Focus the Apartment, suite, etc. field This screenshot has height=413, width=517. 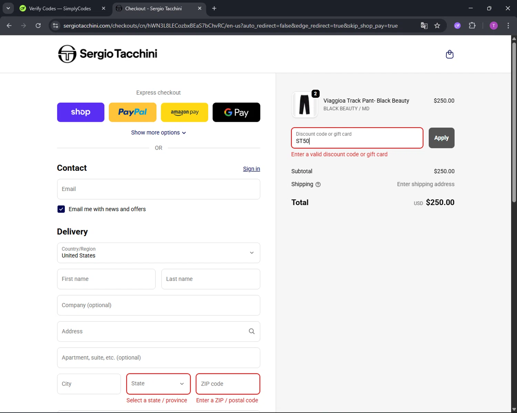[x=159, y=358]
